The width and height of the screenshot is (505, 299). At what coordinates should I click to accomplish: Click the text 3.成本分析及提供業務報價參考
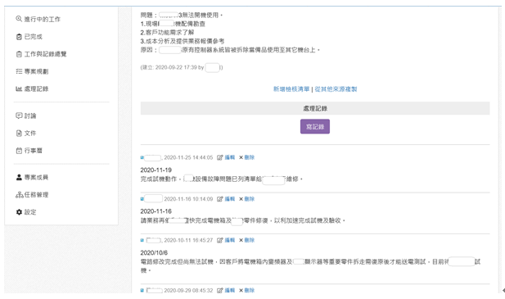point(183,41)
